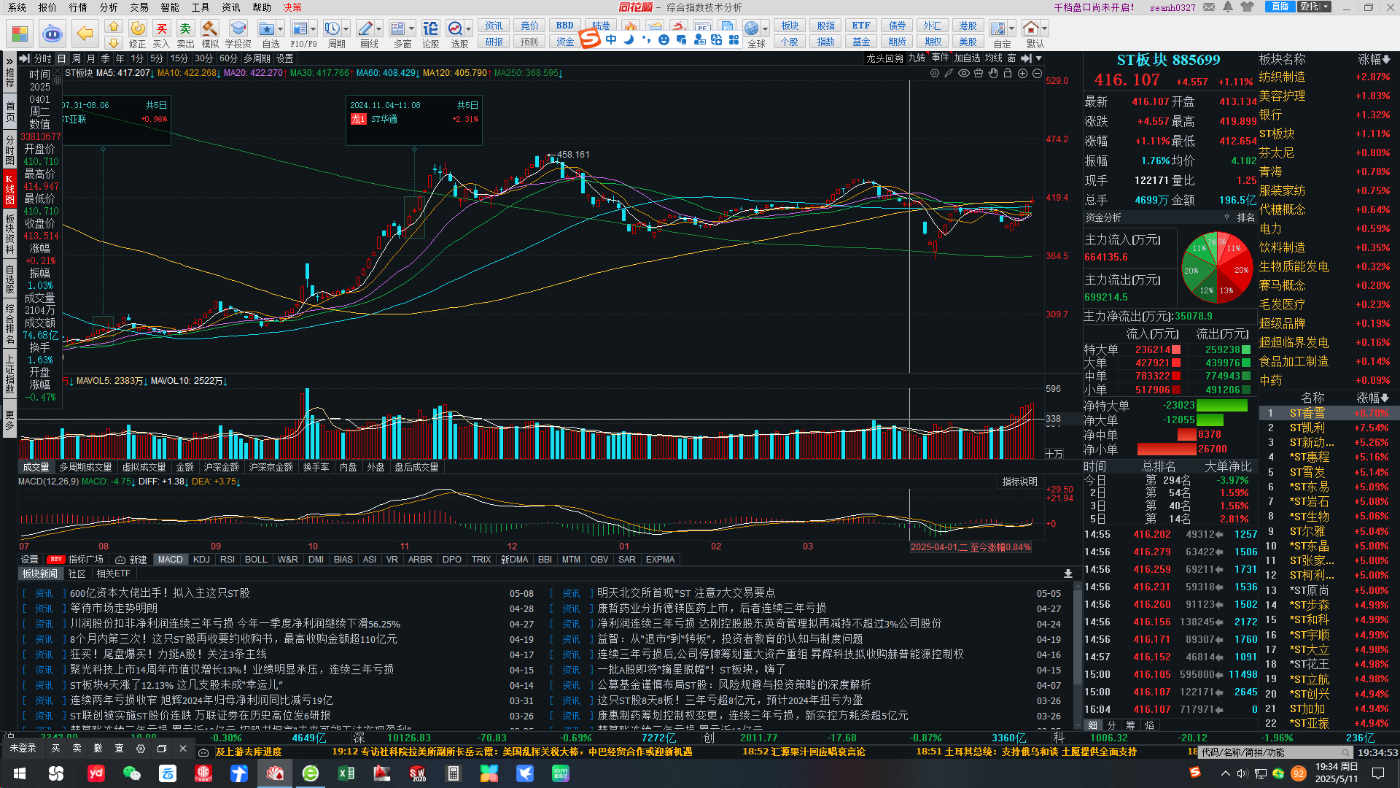1400x788 pixels.
Task: Click the zoom-out minus icon on chart
Action: [1037, 73]
